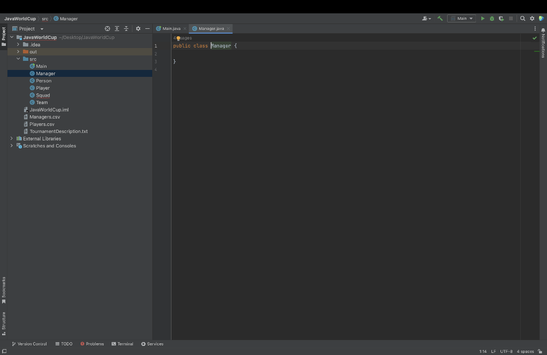Change the UTF-8 file encoding
This screenshot has height=355, width=547.
coord(505,351)
